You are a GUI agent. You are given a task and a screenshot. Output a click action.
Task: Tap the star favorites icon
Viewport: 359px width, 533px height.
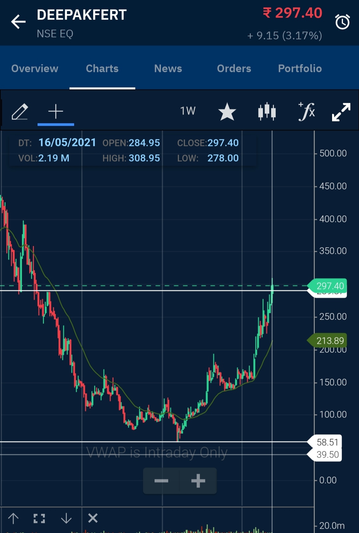coord(227,112)
